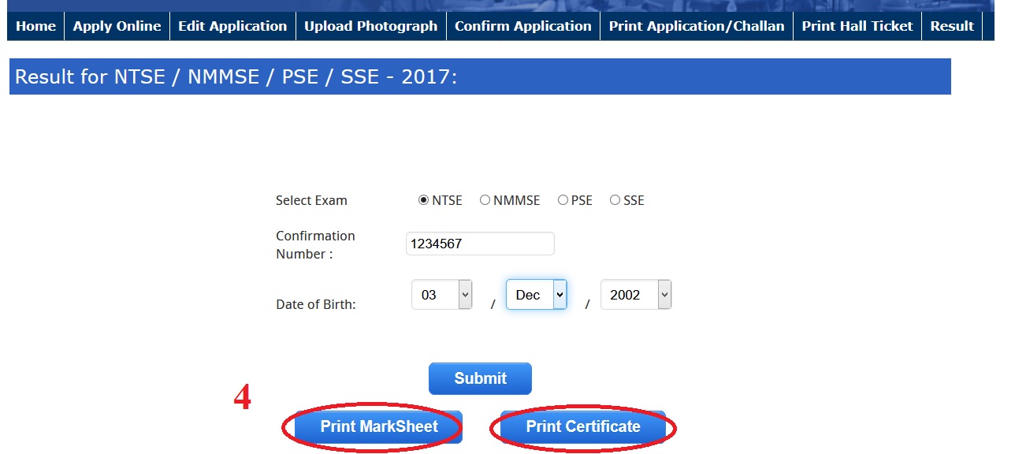Open the birth year dropdown
1015x454 pixels.
click(636, 295)
